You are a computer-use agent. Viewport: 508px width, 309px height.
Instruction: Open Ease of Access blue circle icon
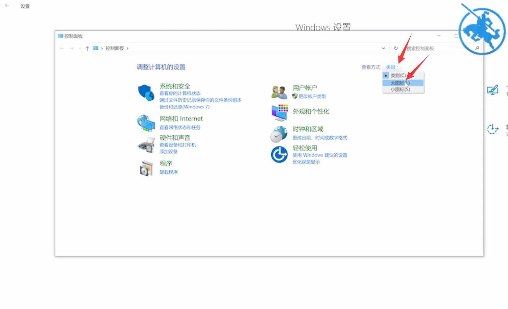click(279, 154)
